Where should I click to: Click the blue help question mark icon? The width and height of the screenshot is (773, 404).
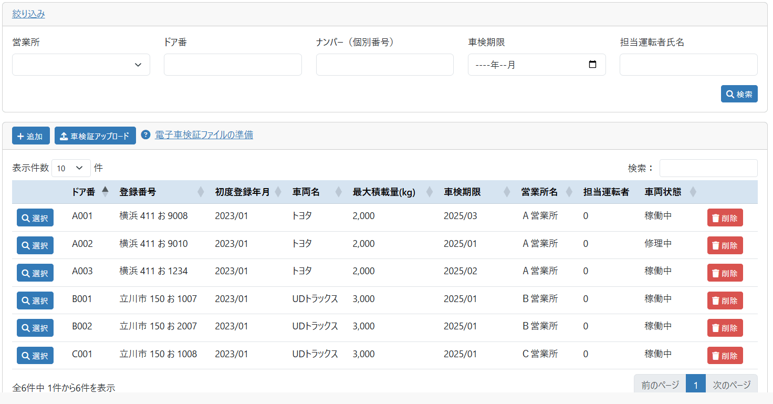146,135
